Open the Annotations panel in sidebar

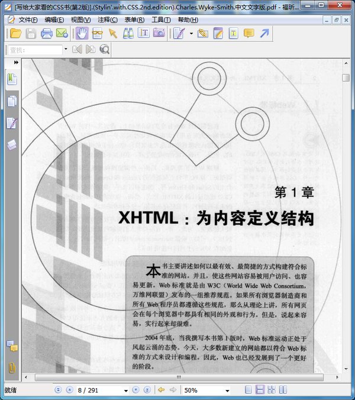click(12, 123)
